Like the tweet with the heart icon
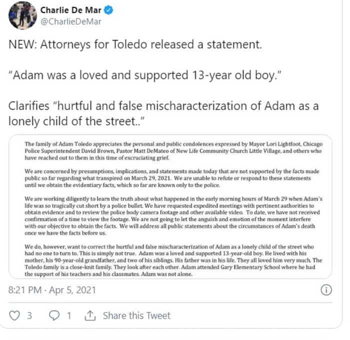 (x=14, y=315)
